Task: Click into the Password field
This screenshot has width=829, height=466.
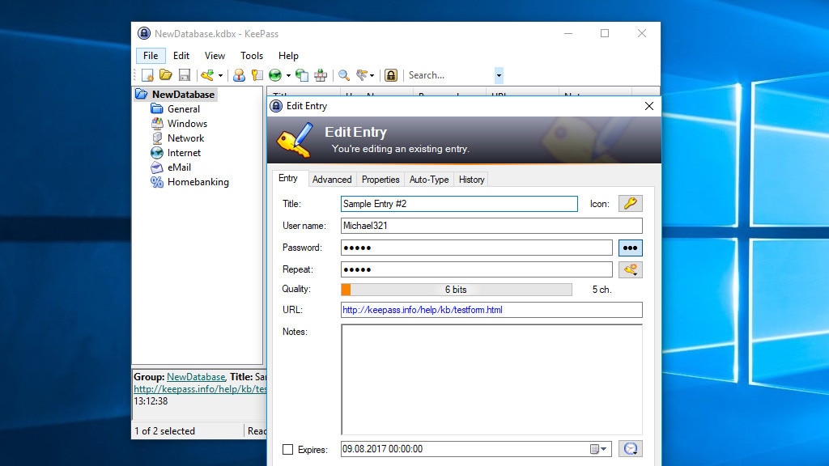Action: (x=476, y=248)
